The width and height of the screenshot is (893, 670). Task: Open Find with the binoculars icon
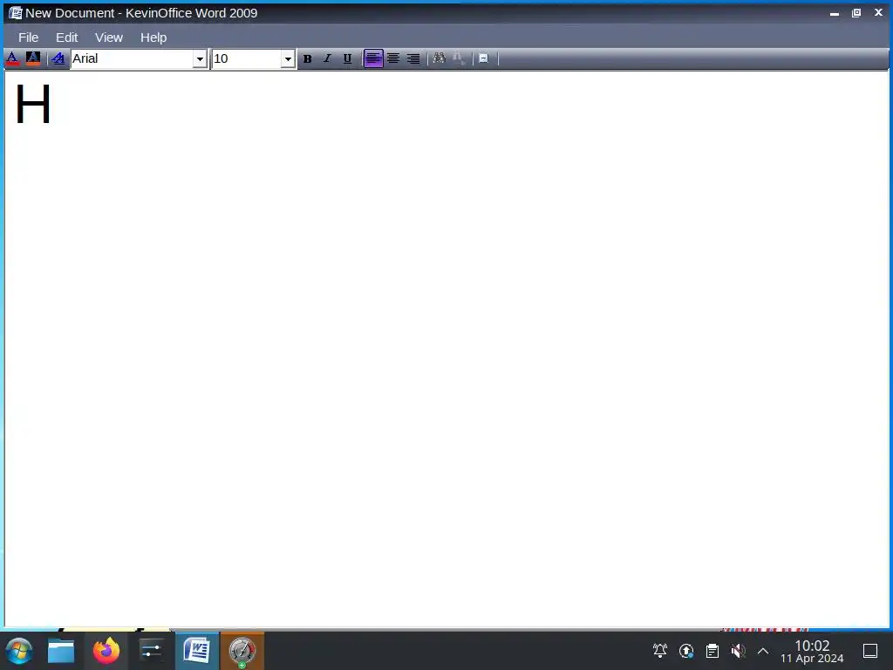pos(440,58)
